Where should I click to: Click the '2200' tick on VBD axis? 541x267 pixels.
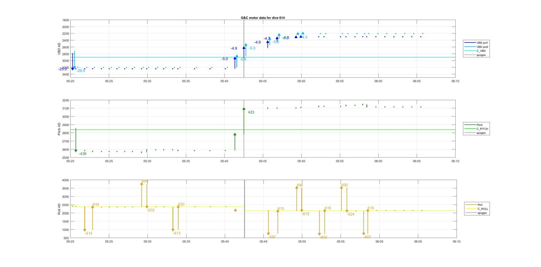click(66, 34)
